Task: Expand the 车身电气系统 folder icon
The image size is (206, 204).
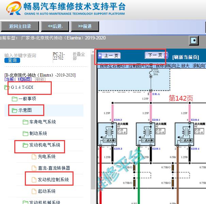Action: 25,122
